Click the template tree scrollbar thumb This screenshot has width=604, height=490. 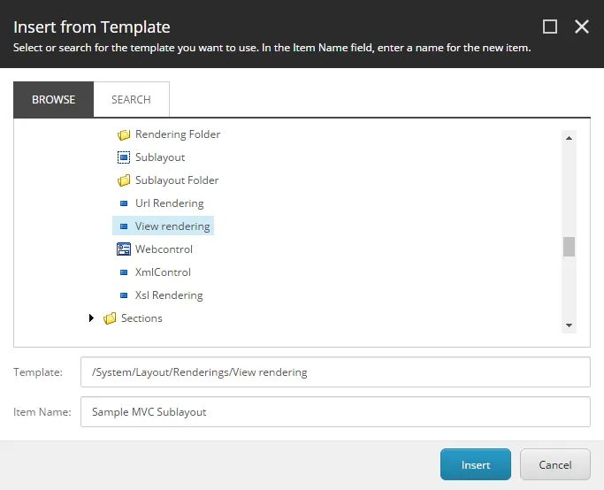569,247
